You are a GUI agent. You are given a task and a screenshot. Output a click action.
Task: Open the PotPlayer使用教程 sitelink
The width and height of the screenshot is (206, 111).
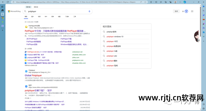(34, 42)
